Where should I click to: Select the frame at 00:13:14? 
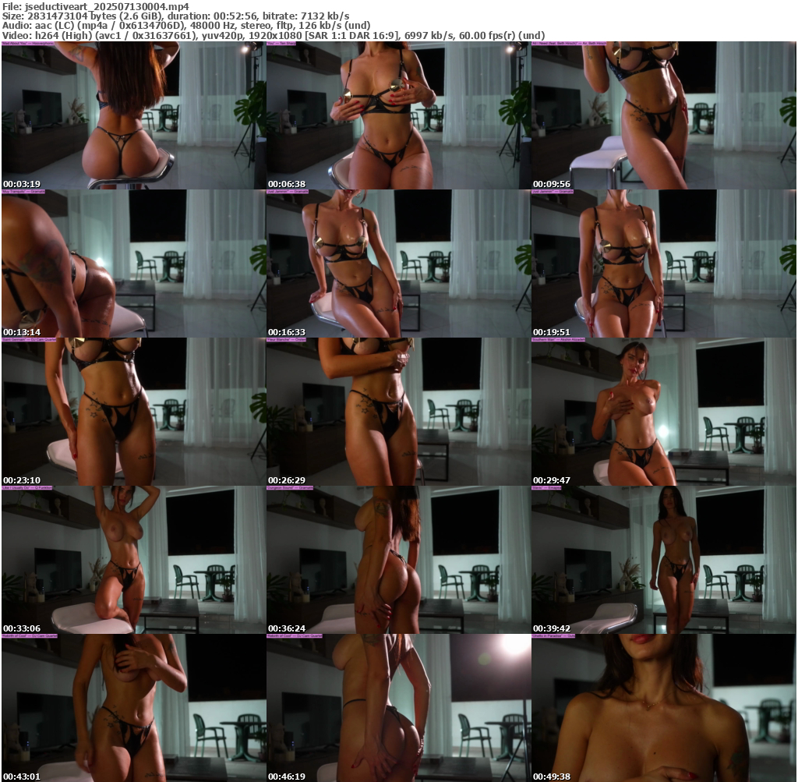pos(133,264)
